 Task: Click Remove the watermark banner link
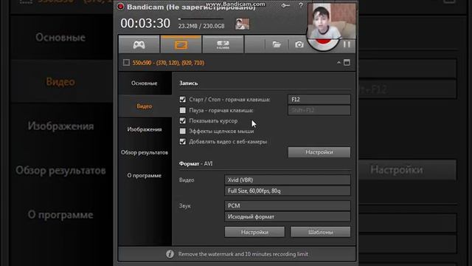coord(243,254)
